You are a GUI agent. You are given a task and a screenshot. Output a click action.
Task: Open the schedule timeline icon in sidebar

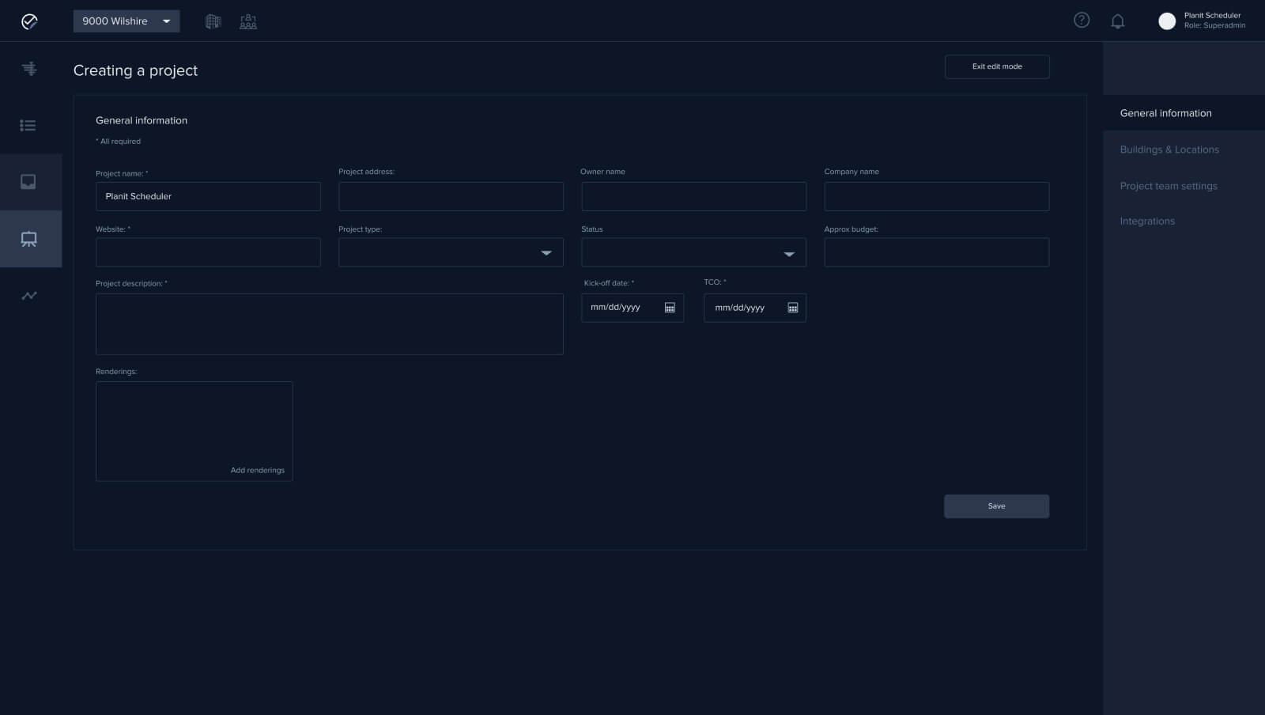pos(29,69)
